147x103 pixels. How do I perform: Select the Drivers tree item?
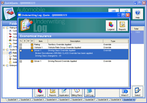[x=13, y=40]
